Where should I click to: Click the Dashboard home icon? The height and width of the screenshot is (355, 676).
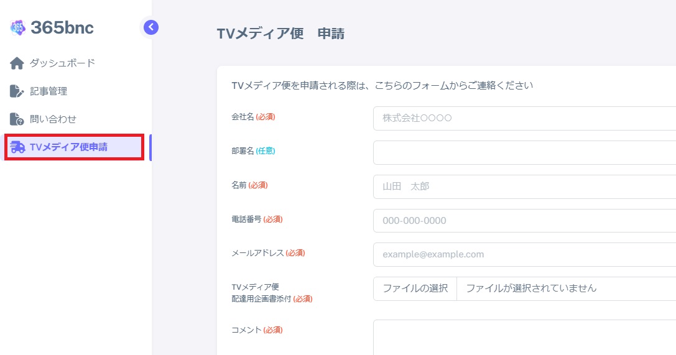click(x=17, y=63)
